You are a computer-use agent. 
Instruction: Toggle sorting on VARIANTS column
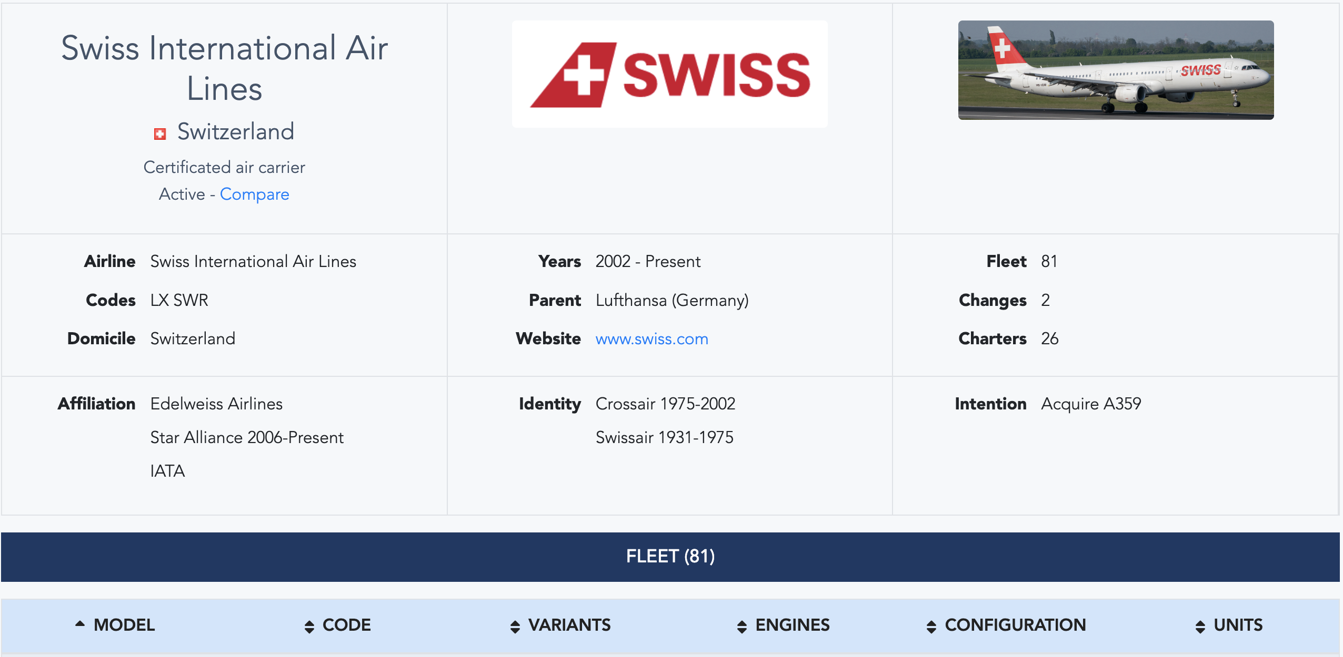click(x=515, y=626)
